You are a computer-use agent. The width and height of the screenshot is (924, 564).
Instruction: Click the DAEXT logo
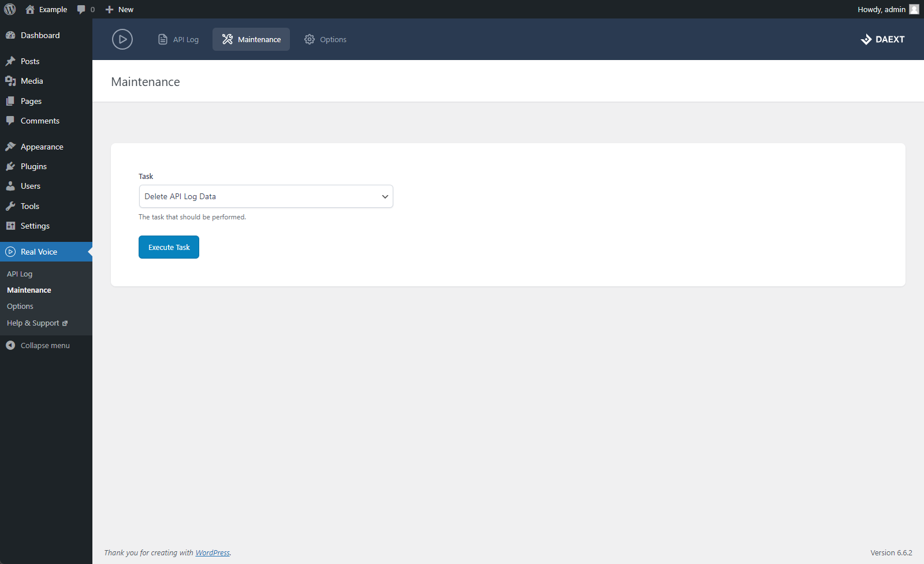tap(882, 39)
